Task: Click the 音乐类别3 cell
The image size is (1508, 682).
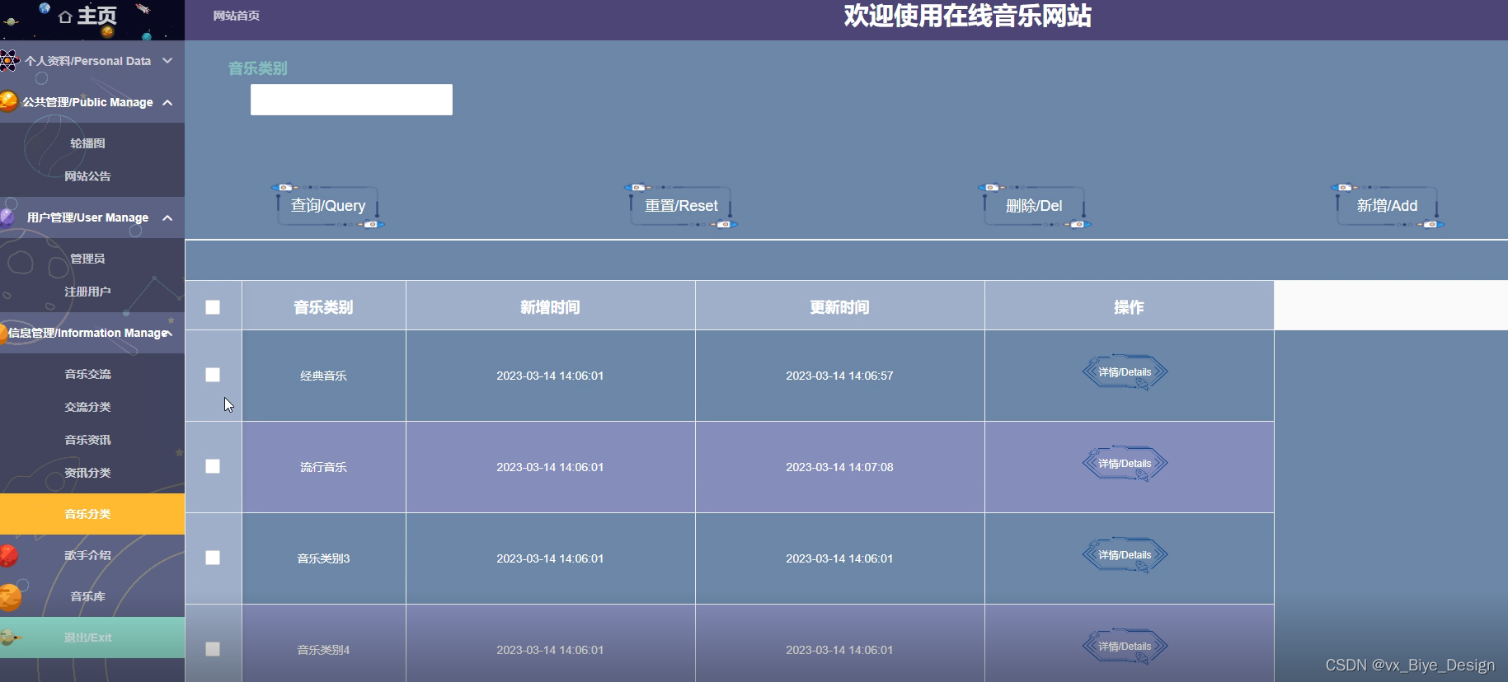Action: [323, 558]
